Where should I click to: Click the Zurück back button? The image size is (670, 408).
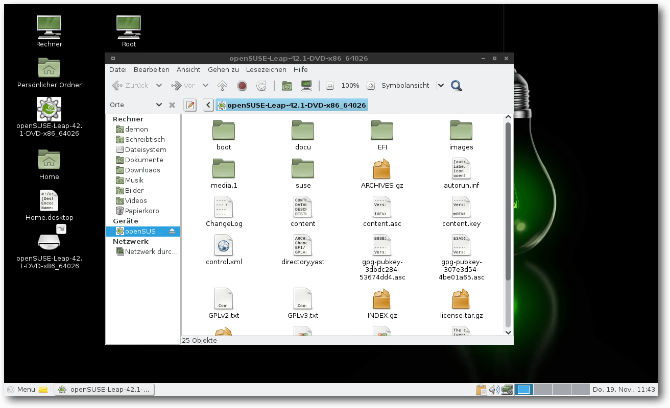tap(130, 86)
